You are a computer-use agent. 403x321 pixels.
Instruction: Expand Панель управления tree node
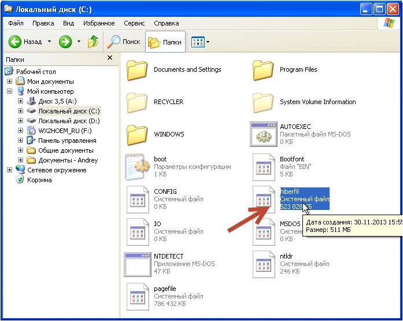click(x=21, y=141)
